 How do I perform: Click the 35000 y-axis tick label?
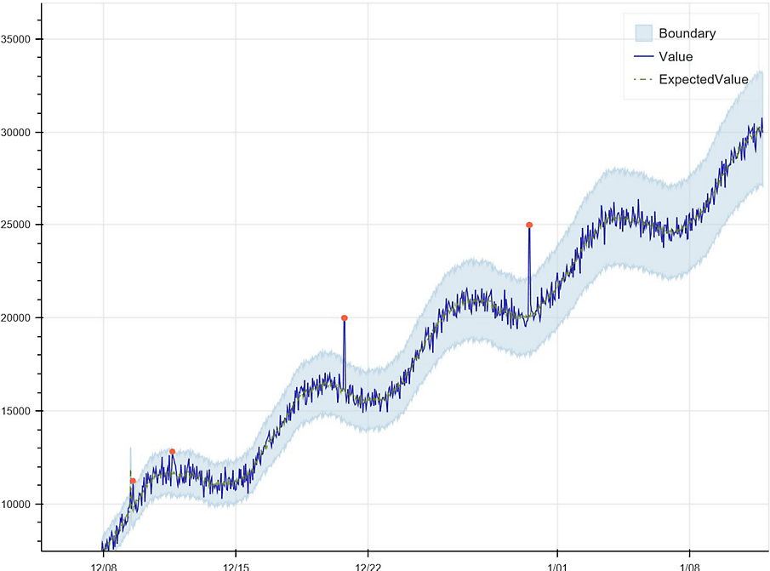[19, 39]
